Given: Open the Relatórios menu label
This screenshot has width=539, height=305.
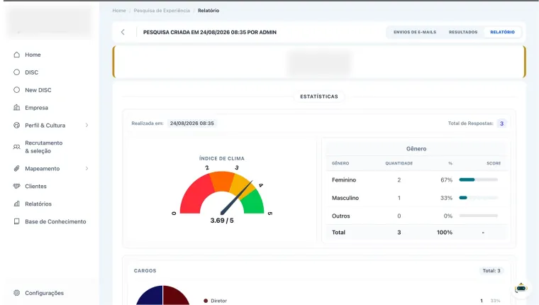Looking at the screenshot, I should click(x=38, y=204).
